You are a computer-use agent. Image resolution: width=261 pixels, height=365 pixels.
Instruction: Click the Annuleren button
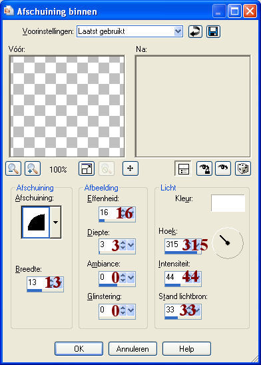click(132, 349)
